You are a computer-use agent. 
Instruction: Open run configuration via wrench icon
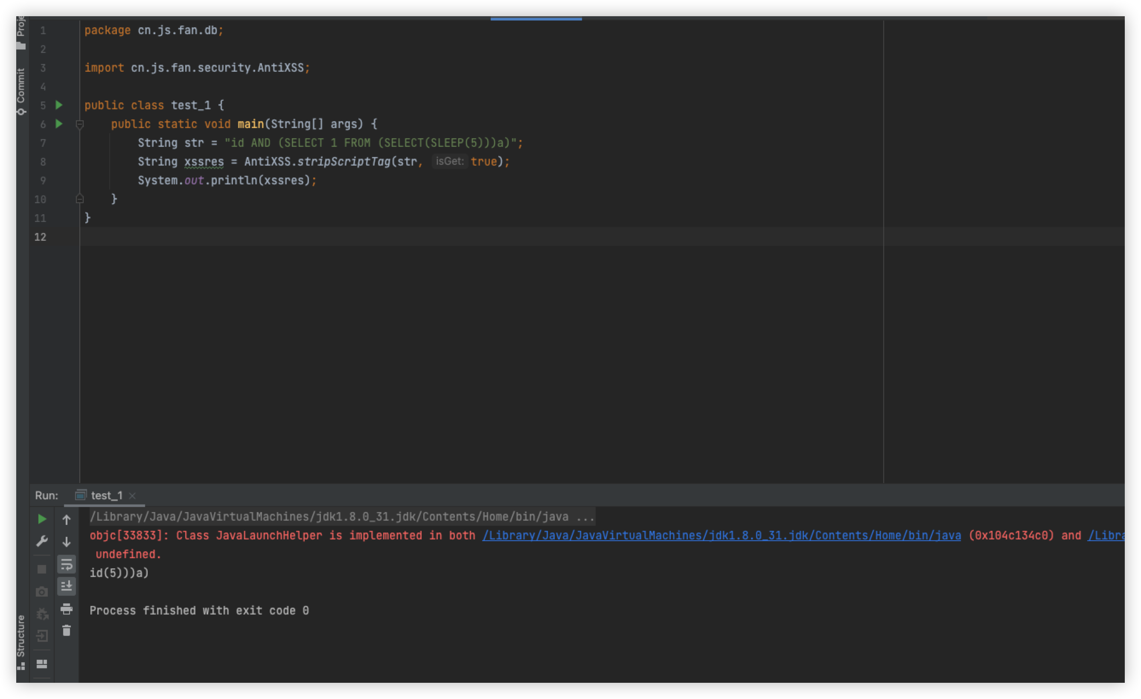coord(42,541)
